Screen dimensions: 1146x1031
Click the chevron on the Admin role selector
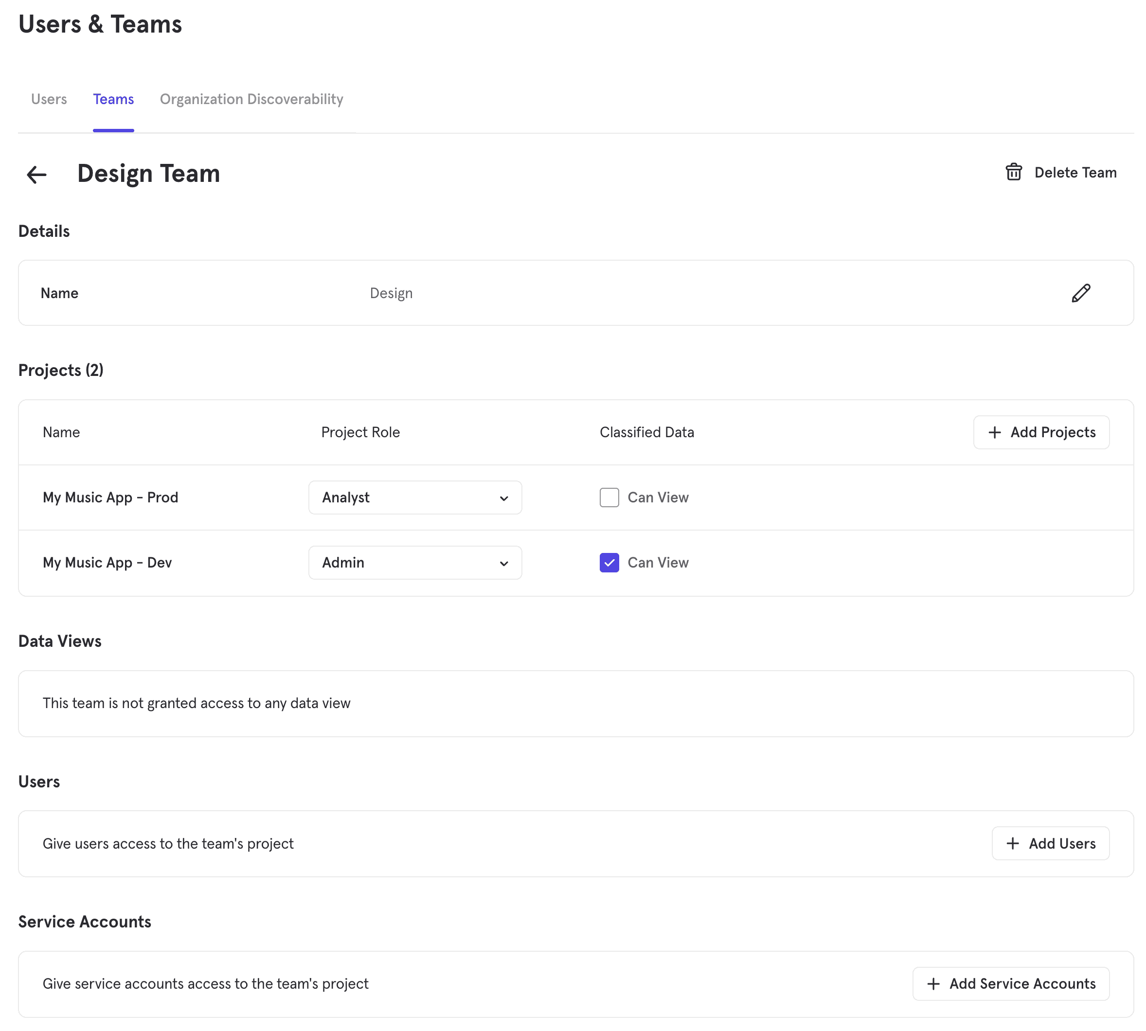click(x=503, y=564)
